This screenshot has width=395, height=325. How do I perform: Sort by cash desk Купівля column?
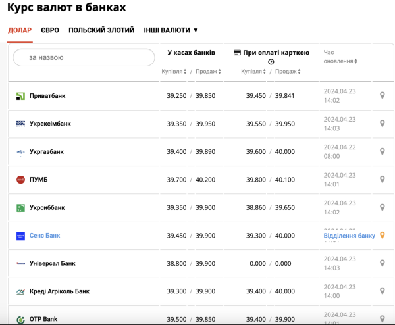[x=174, y=72]
